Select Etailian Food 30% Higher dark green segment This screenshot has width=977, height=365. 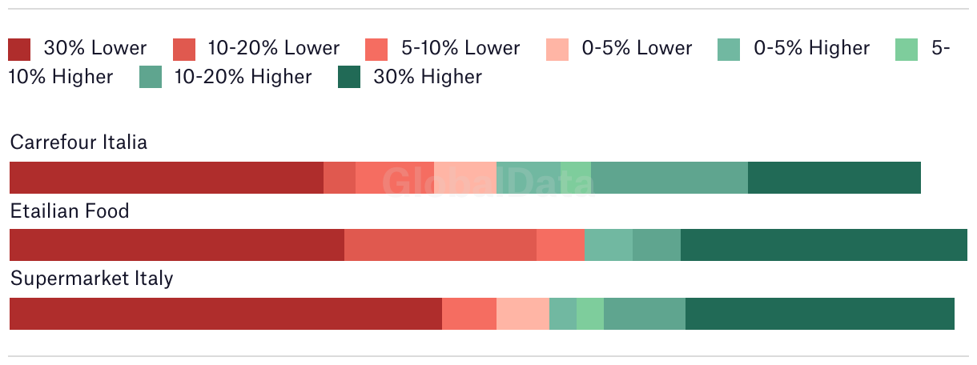pyautogui.click(x=824, y=245)
